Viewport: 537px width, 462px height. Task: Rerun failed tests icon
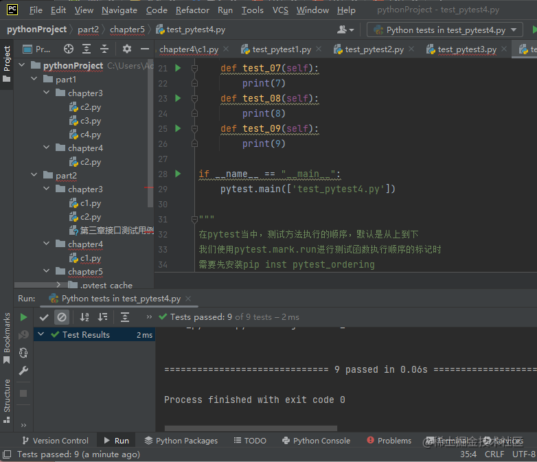coord(23,334)
